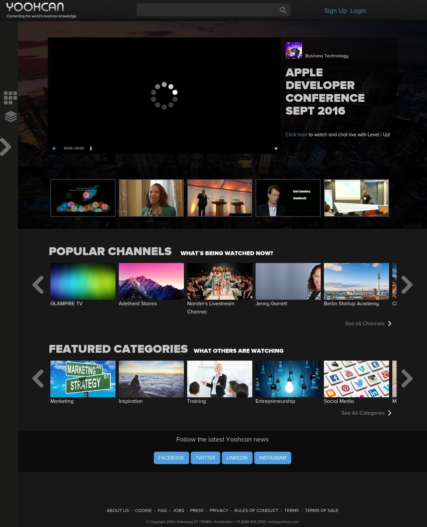Screen dimensions: 427x527
Task: Click the INSTAGRAM button
Action: pos(273,458)
